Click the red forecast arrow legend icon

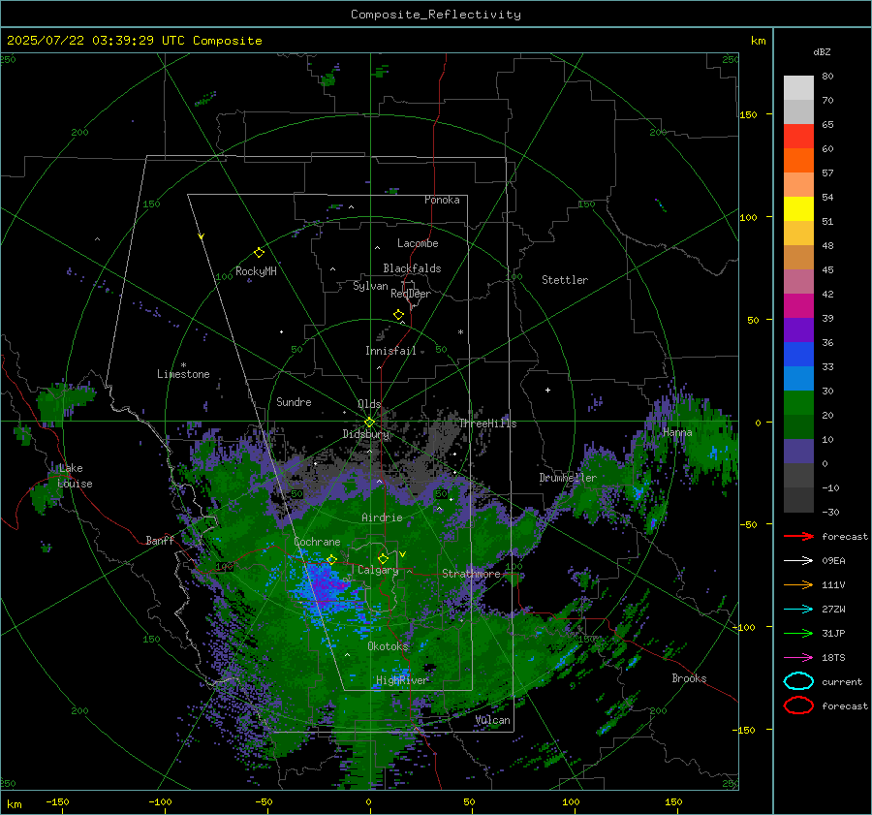[798, 536]
